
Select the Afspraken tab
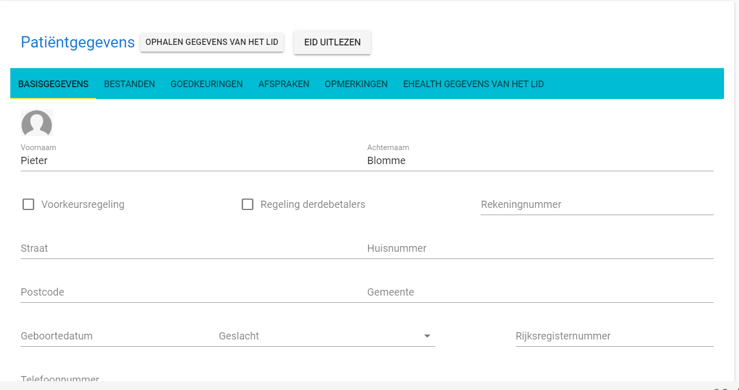coord(284,84)
